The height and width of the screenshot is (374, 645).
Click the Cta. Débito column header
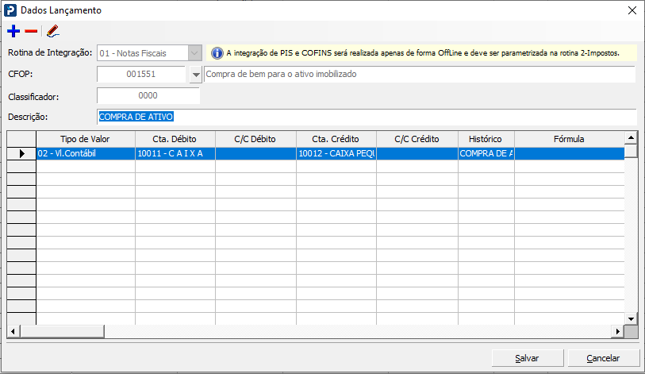[175, 139]
